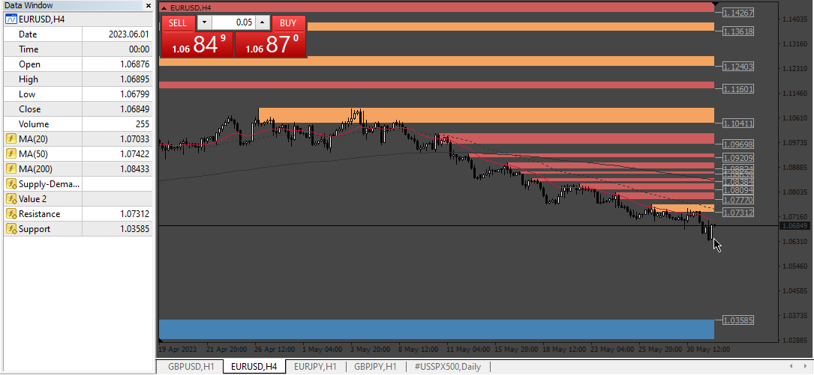
Task: Select the blue support zone rectangle
Action: tap(437, 329)
